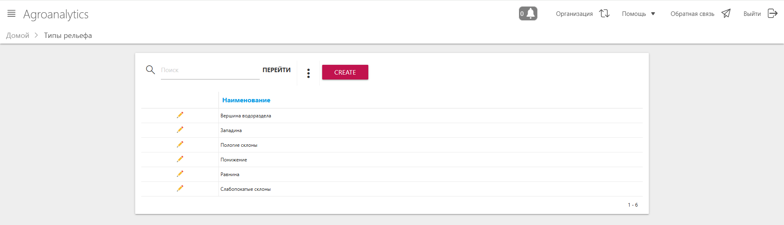784x225 pixels.
Task: Click the notifications bell icon
Action: [530, 13]
